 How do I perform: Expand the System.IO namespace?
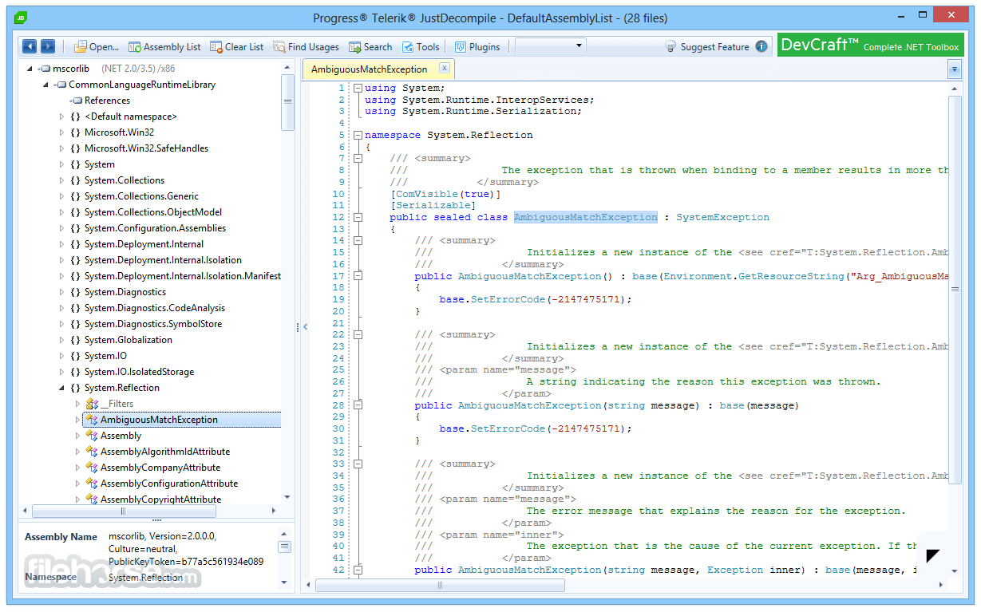coord(62,356)
